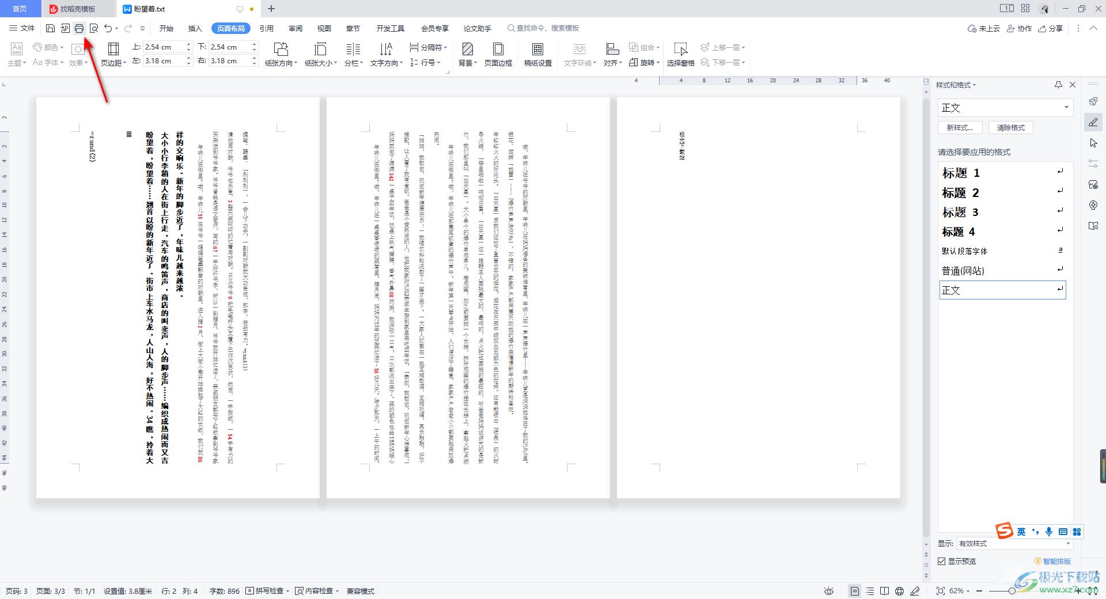Open Print Preview from quick toolbar
Screen dimensions: 1106x599
point(94,28)
